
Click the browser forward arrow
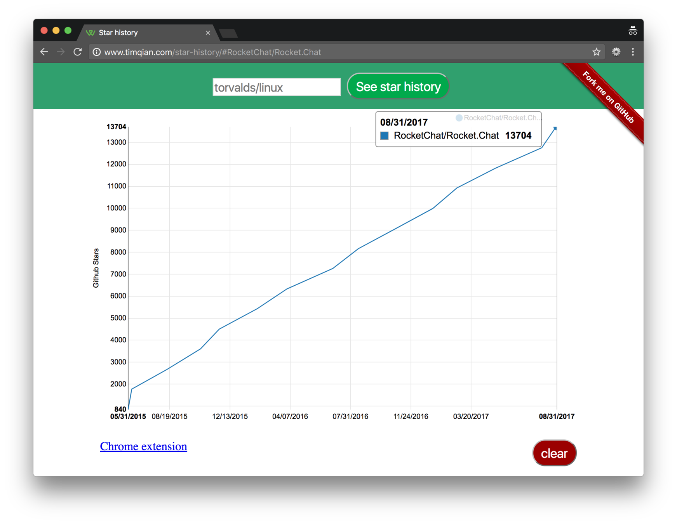coord(61,52)
